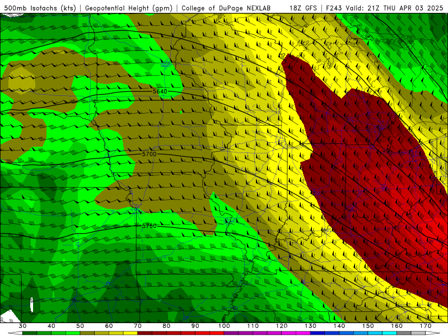Click the 160 value on the color scale
Screen dimensions: 448x336
coord(396,326)
